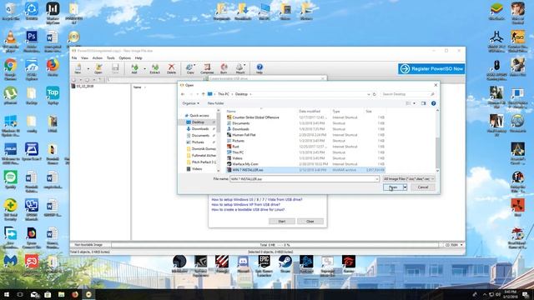This screenshot has height=300, width=534.
Task: Open the How to setup Windows XP from USB link
Action: (245, 205)
